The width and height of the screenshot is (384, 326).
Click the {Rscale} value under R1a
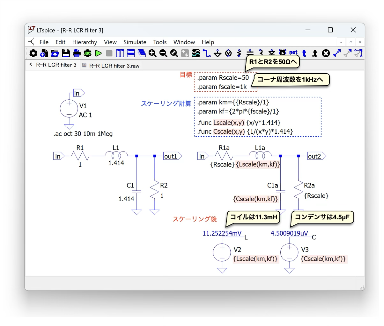click(223, 165)
